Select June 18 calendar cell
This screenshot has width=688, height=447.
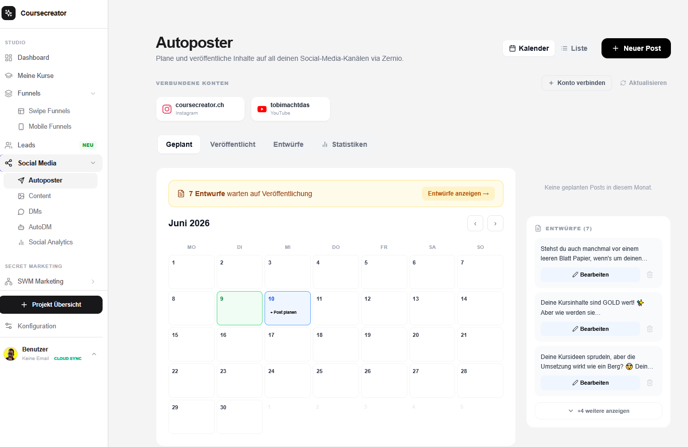tap(336, 344)
